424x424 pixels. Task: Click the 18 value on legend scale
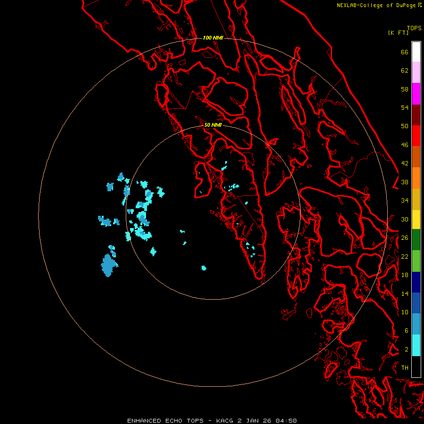(x=405, y=275)
